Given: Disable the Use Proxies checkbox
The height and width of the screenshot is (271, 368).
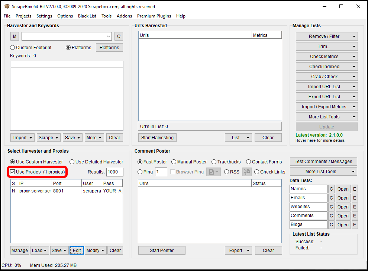Looking at the screenshot, I should (x=13, y=171).
